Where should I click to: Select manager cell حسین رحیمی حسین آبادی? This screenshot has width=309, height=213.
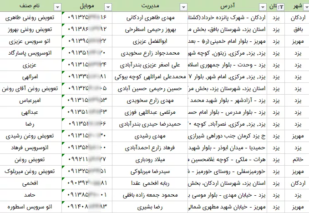150,89
